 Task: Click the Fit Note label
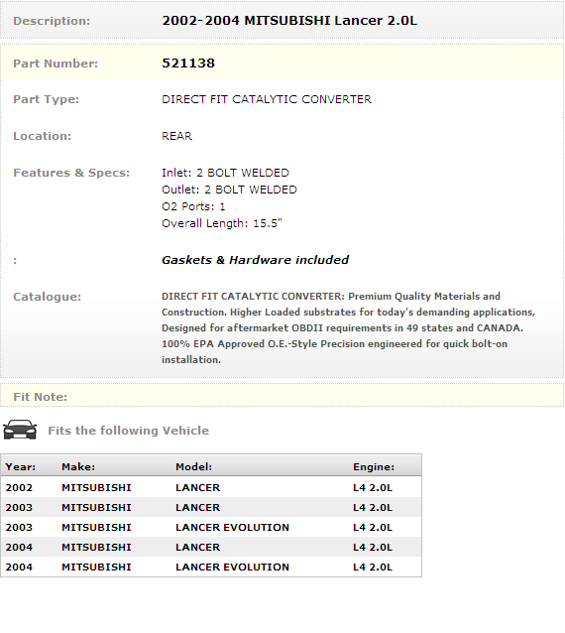point(41,397)
